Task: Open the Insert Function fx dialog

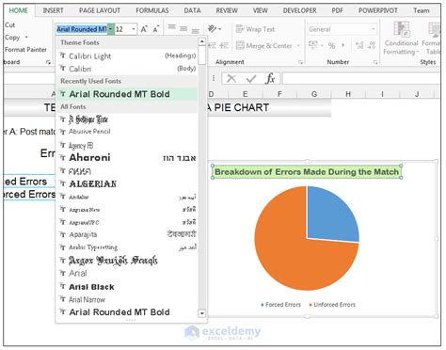Action: pos(270,78)
